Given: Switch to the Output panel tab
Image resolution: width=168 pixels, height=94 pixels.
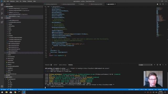Looking at the screenshot, I should click(55, 65).
